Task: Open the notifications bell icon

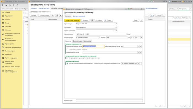Action: point(17,5)
